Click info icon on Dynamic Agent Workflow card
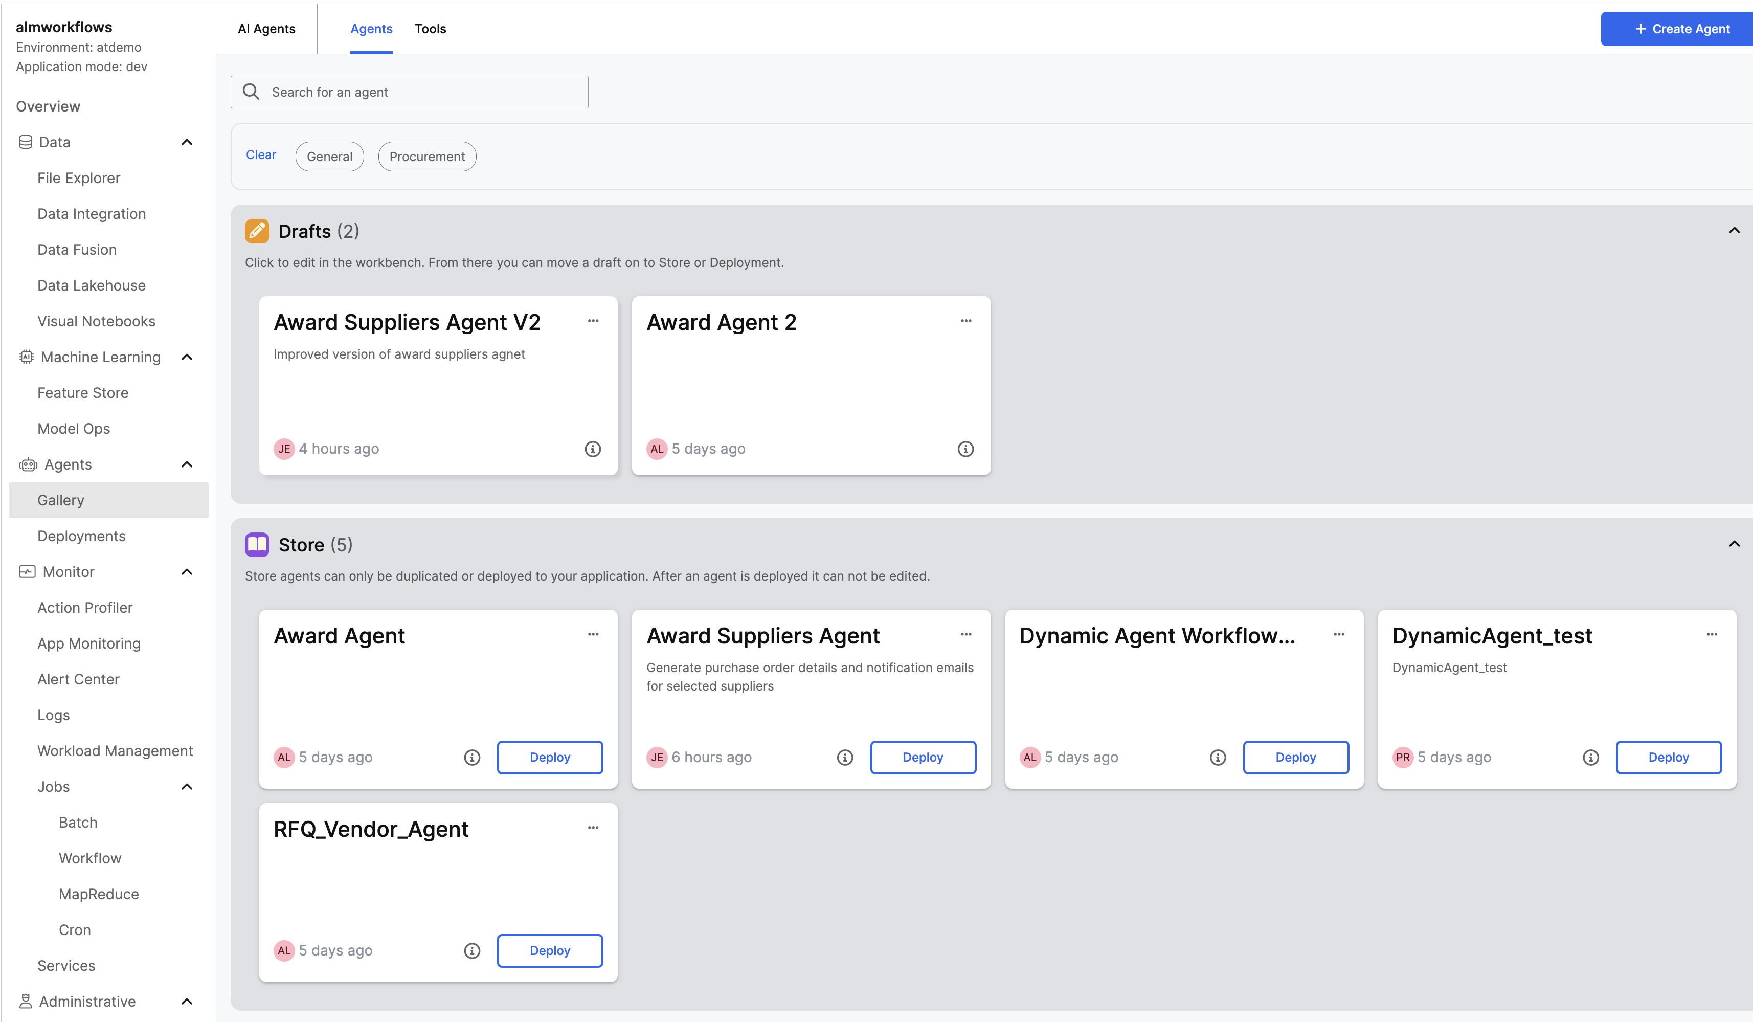Screen dimensions: 1753x1022 click(1218, 757)
